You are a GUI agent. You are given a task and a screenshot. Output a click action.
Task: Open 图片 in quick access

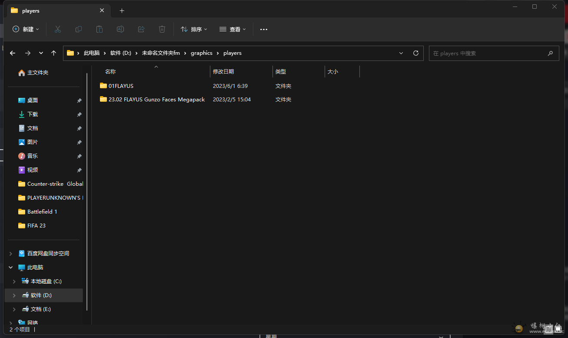click(28, 142)
